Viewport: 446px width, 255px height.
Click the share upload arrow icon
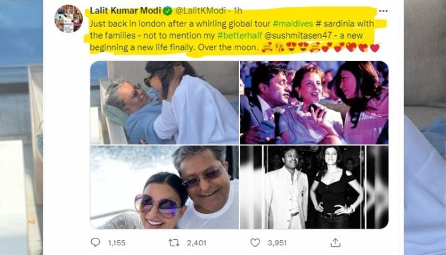[x=335, y=242]
